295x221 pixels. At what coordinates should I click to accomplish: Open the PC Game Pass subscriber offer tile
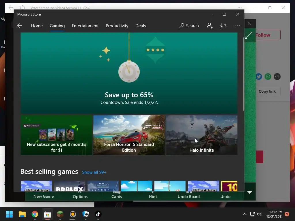(56, 135)
